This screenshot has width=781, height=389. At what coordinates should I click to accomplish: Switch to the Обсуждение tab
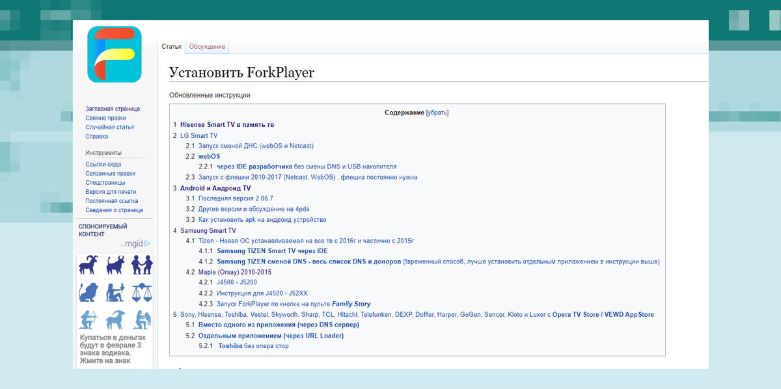tap(207, 47)
